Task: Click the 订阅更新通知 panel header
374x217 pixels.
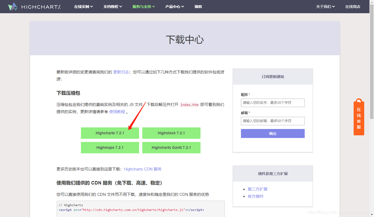Action: click(273, 77)
